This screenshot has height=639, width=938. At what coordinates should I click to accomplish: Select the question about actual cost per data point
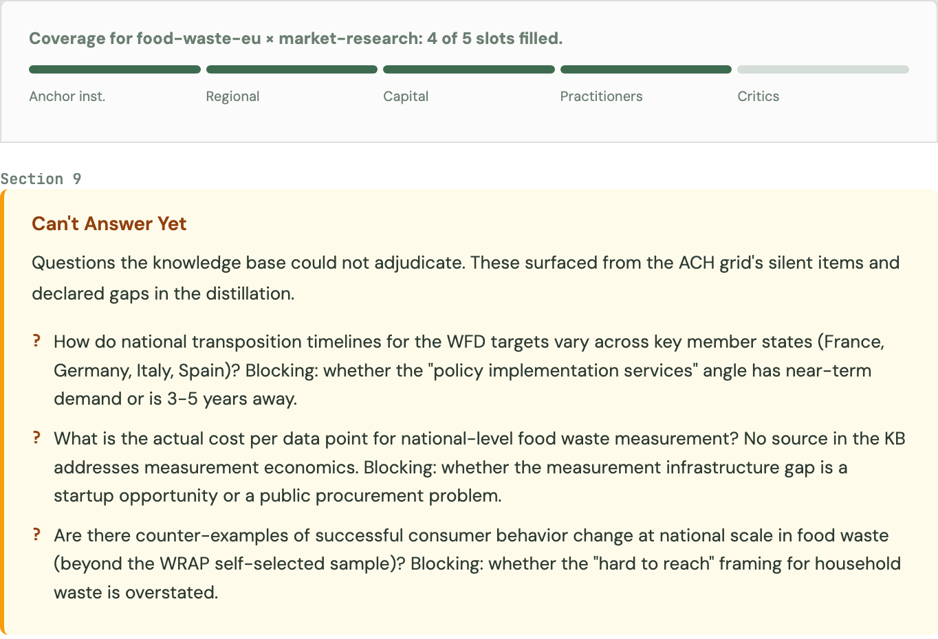click(479, 467)
